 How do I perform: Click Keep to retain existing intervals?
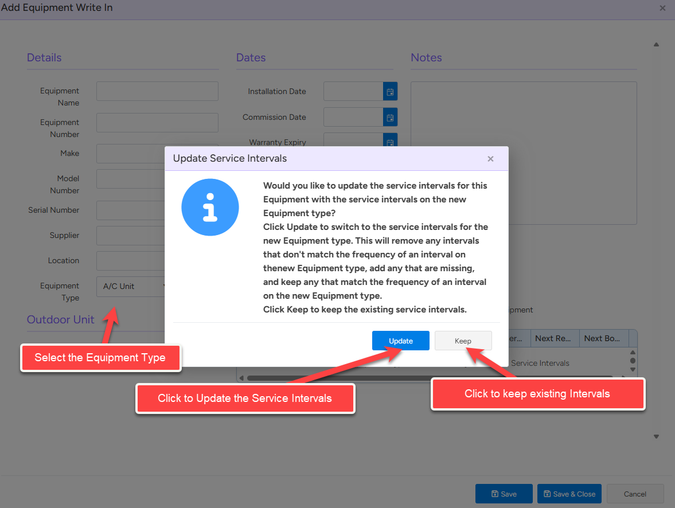pos(463,341)
